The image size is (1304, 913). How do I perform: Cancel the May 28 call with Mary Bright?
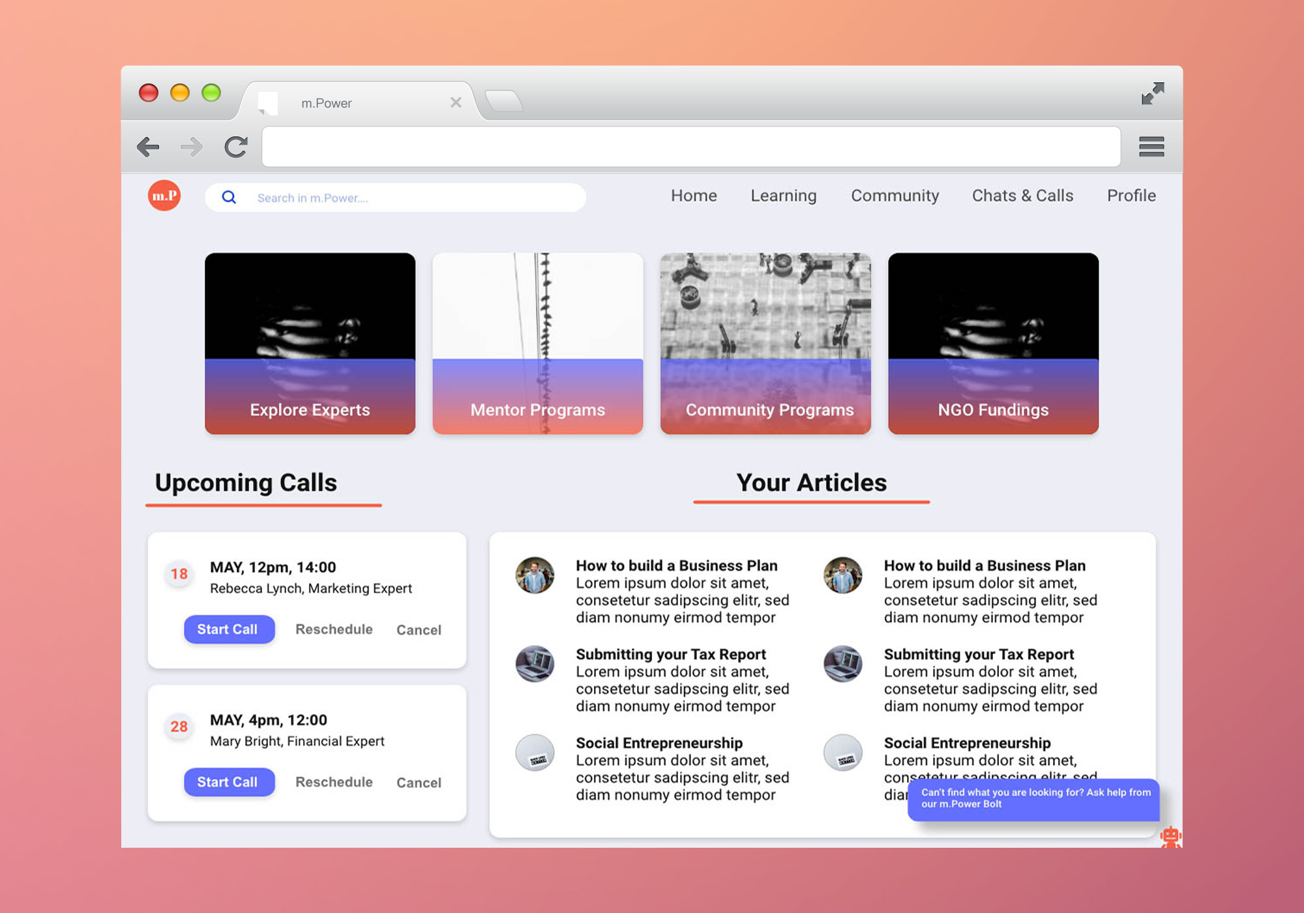[x=419, y=782]
